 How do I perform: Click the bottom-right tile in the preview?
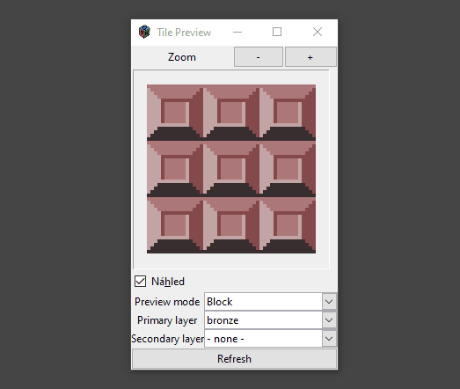tap(288, 225)
